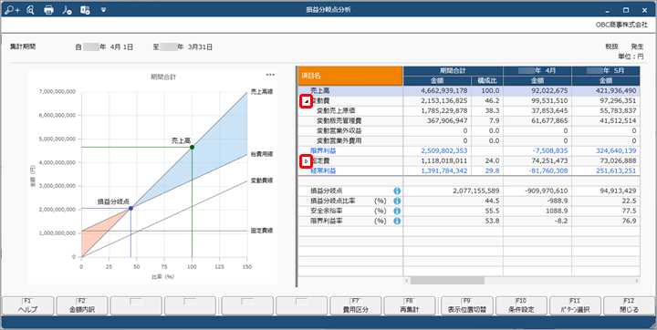Click the table's horizontal scrollbar thumb

(447, 281)
